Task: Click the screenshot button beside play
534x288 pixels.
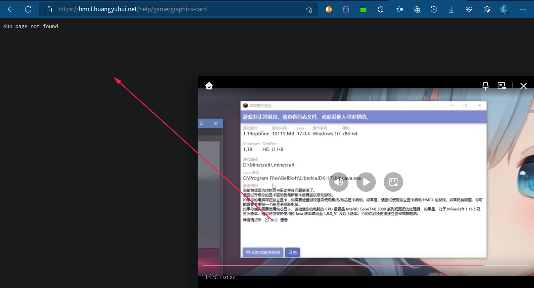Action: point(393,182)
